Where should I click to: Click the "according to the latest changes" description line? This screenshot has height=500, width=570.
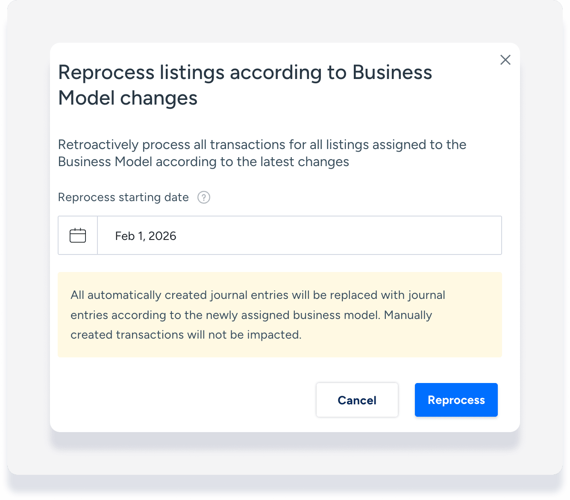(203, 162)
